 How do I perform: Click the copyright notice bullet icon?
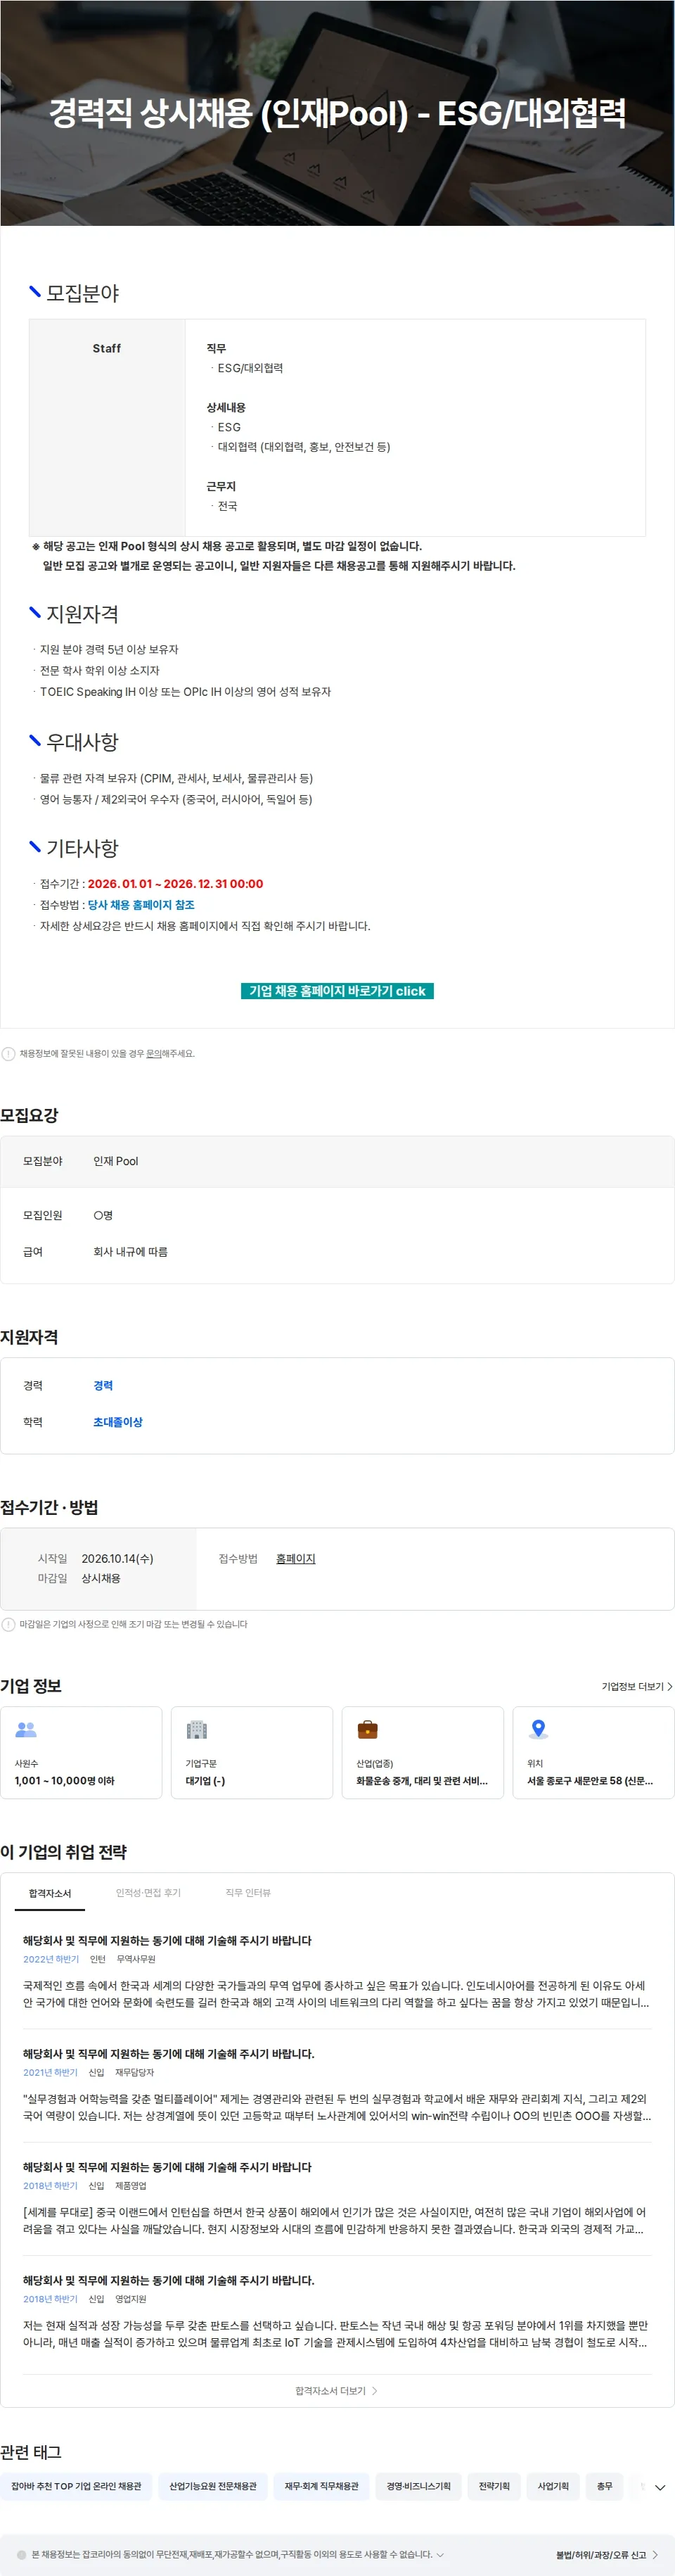coord(22,2554)
